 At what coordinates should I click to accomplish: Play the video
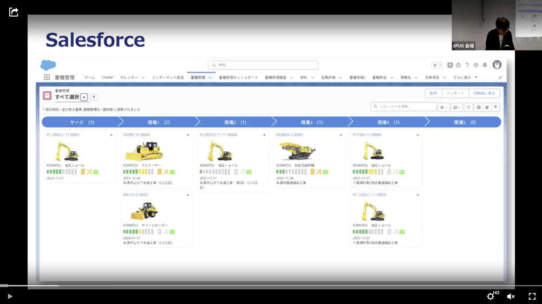pyautogui.click(x=10, y=296)
